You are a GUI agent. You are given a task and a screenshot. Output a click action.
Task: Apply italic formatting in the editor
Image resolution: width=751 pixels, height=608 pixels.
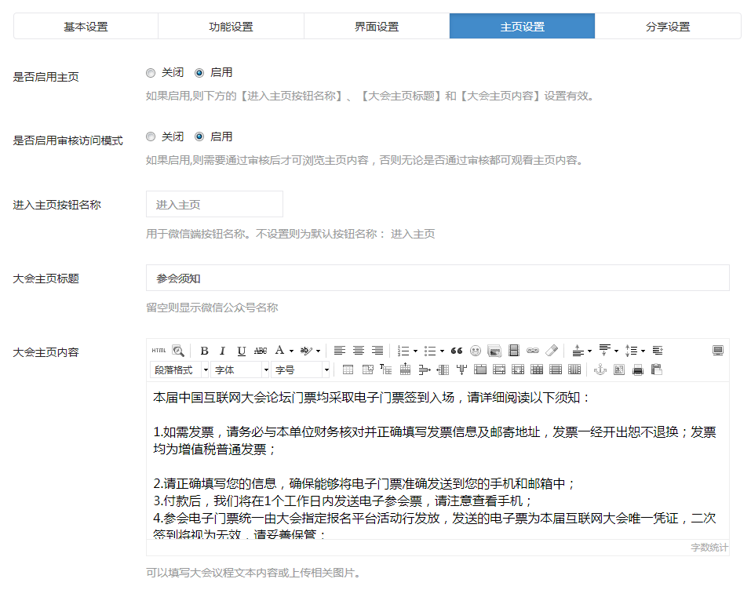(222, 351)
